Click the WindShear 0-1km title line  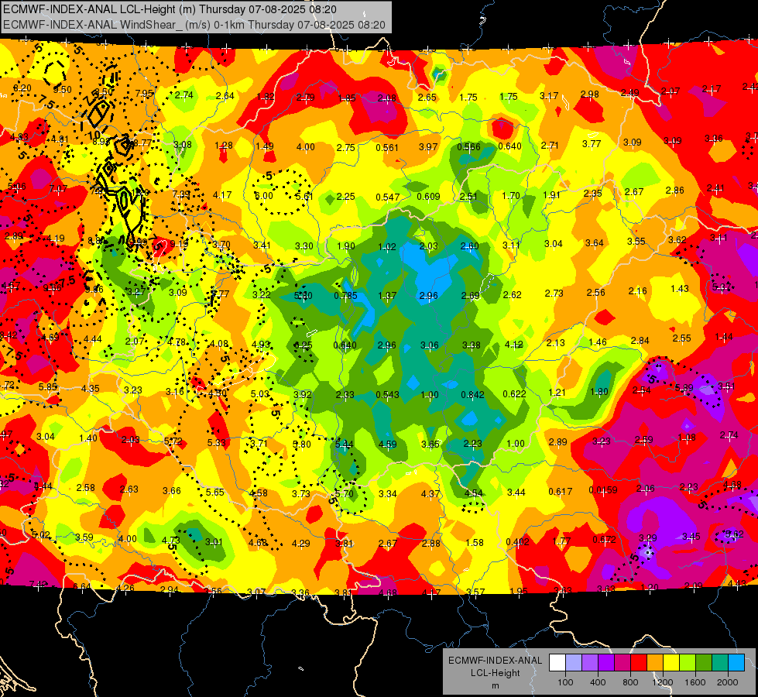point(194,25)
